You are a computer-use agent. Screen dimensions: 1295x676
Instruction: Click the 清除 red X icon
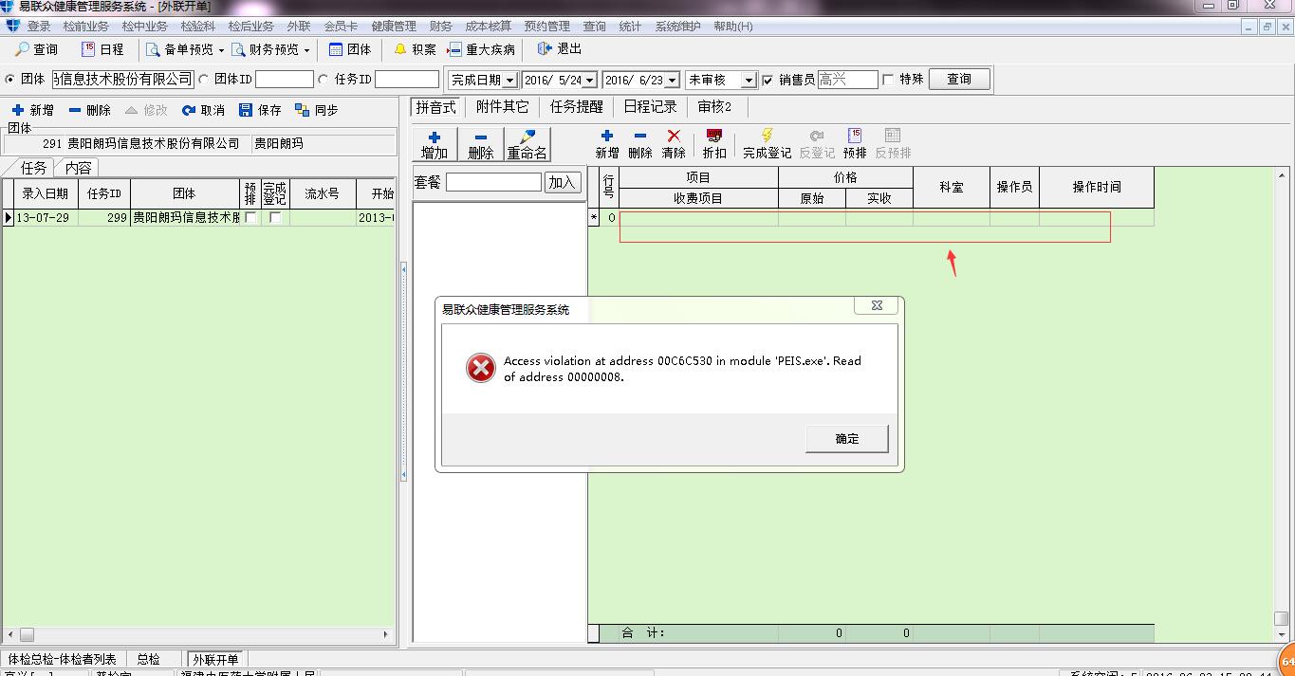[x=674, y=137]
